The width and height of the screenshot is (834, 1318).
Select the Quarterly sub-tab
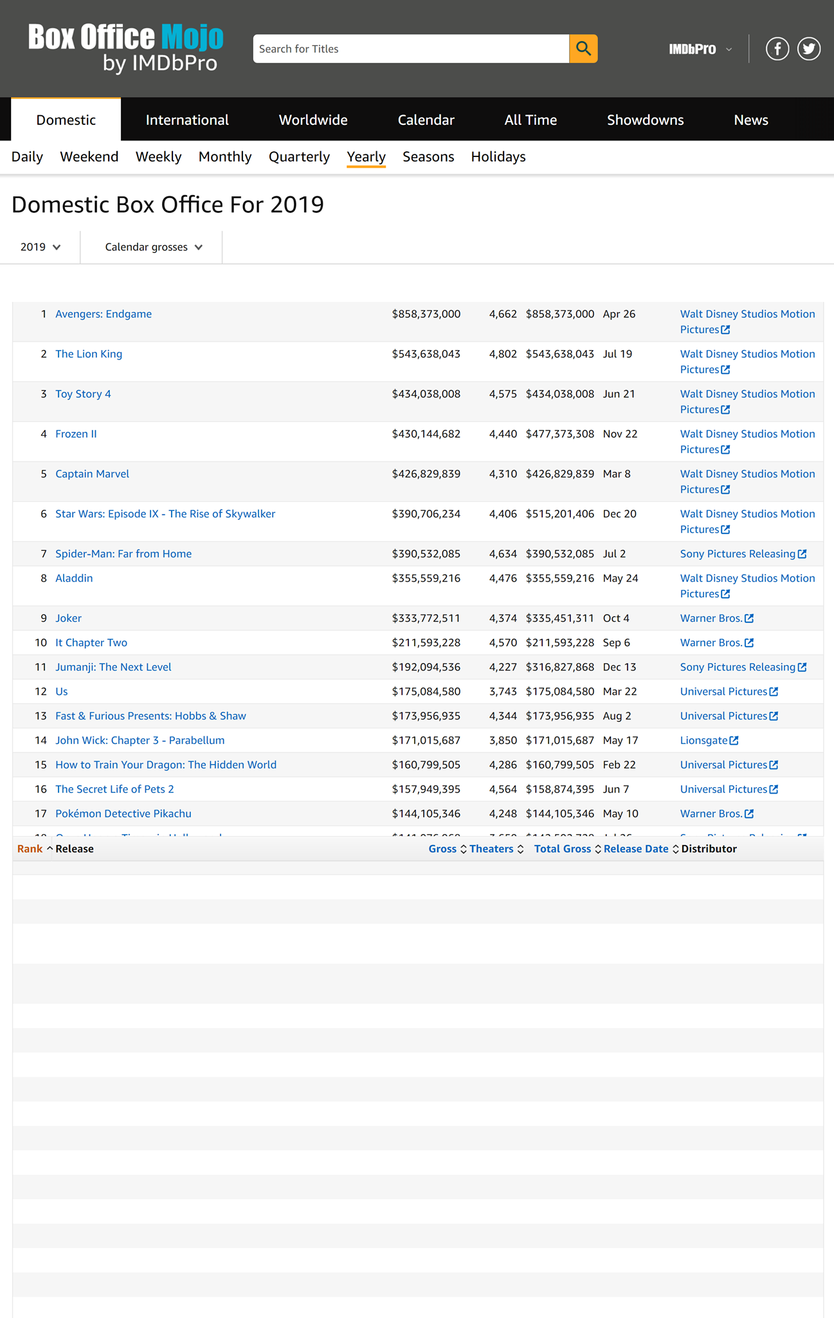click(x=299, y=157)
